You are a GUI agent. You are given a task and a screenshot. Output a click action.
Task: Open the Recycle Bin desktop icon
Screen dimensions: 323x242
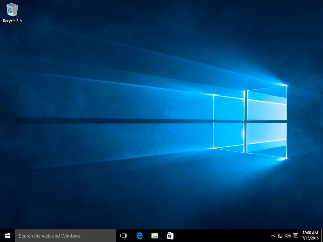coord(12,13)
